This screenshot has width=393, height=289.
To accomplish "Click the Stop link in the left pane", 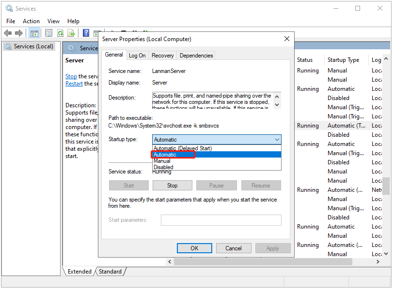I will 71,76.
